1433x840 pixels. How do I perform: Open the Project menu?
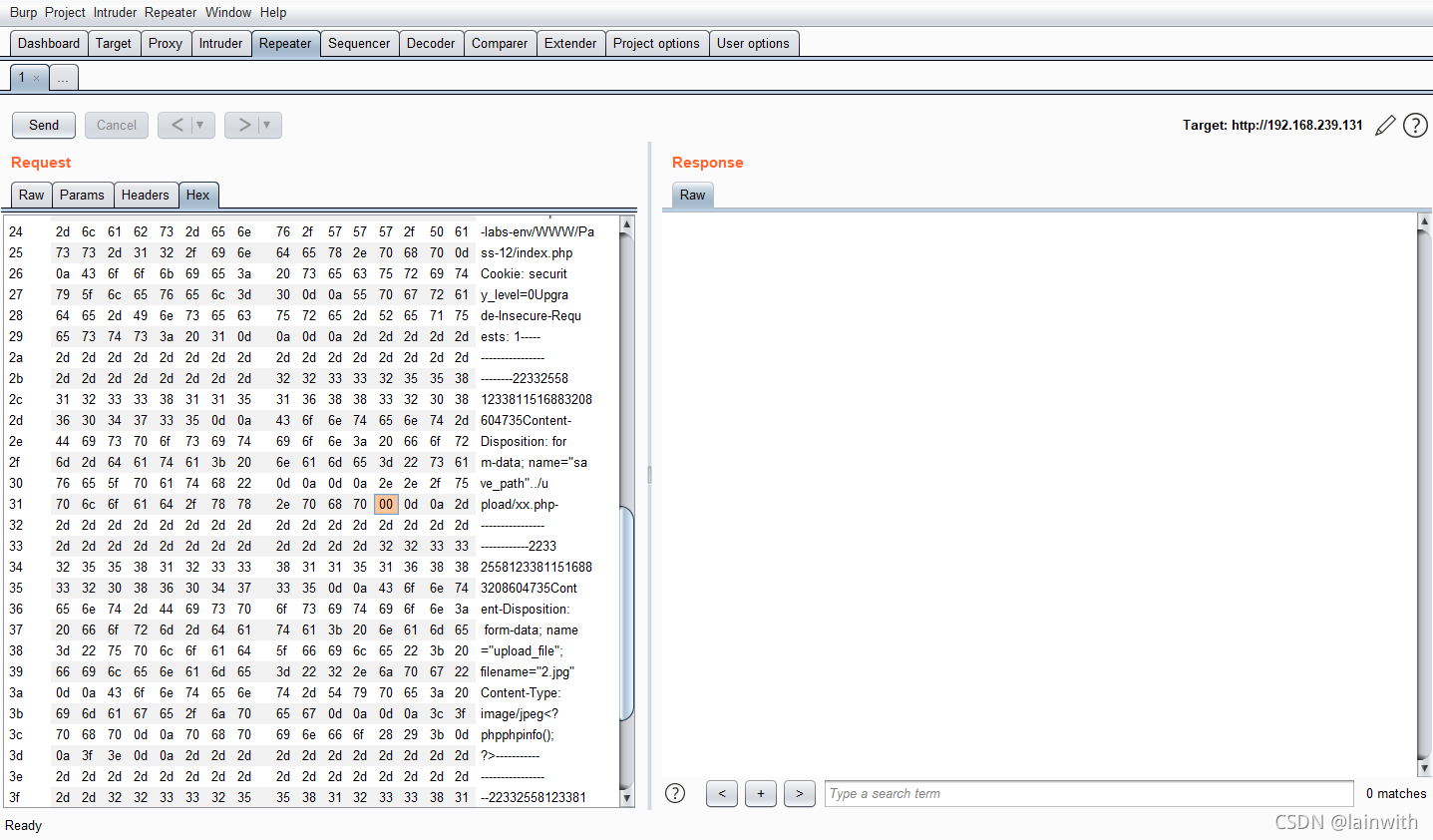point(65,12)
